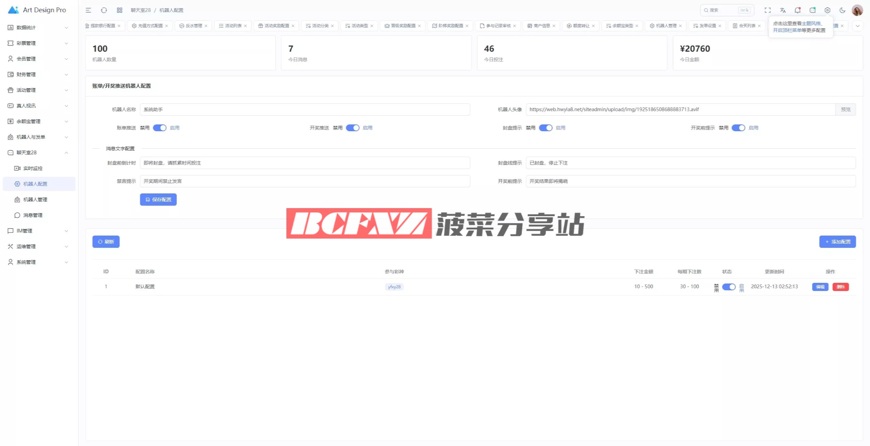Click the refresh page icon in header
Image resolution: width=870 pixels, height=446 pixels.
[104, 10]
